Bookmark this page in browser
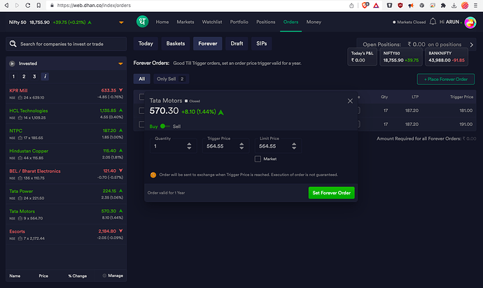Image resolution: width=483 pixels, height=288 pixels. click(38, 5)
